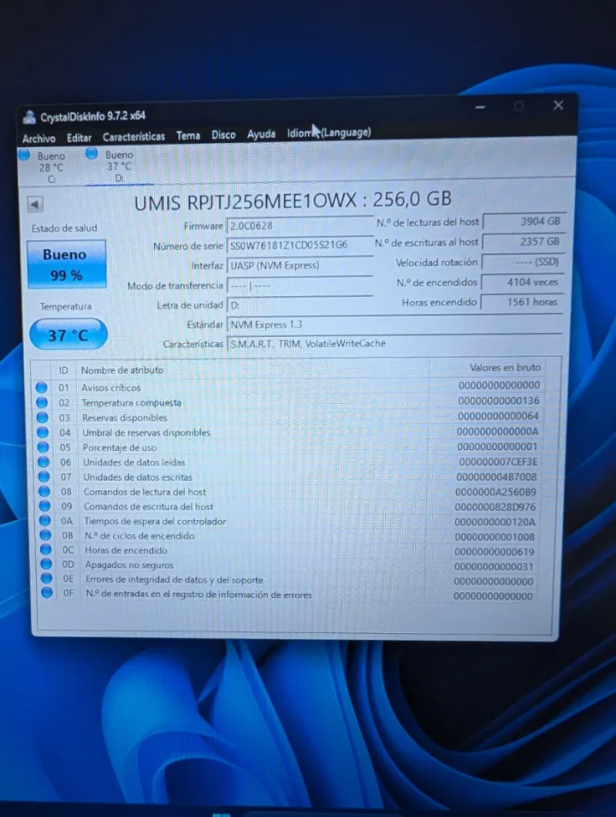
Task: Click raw value 0000000000000A
Action: click(497, 432)
